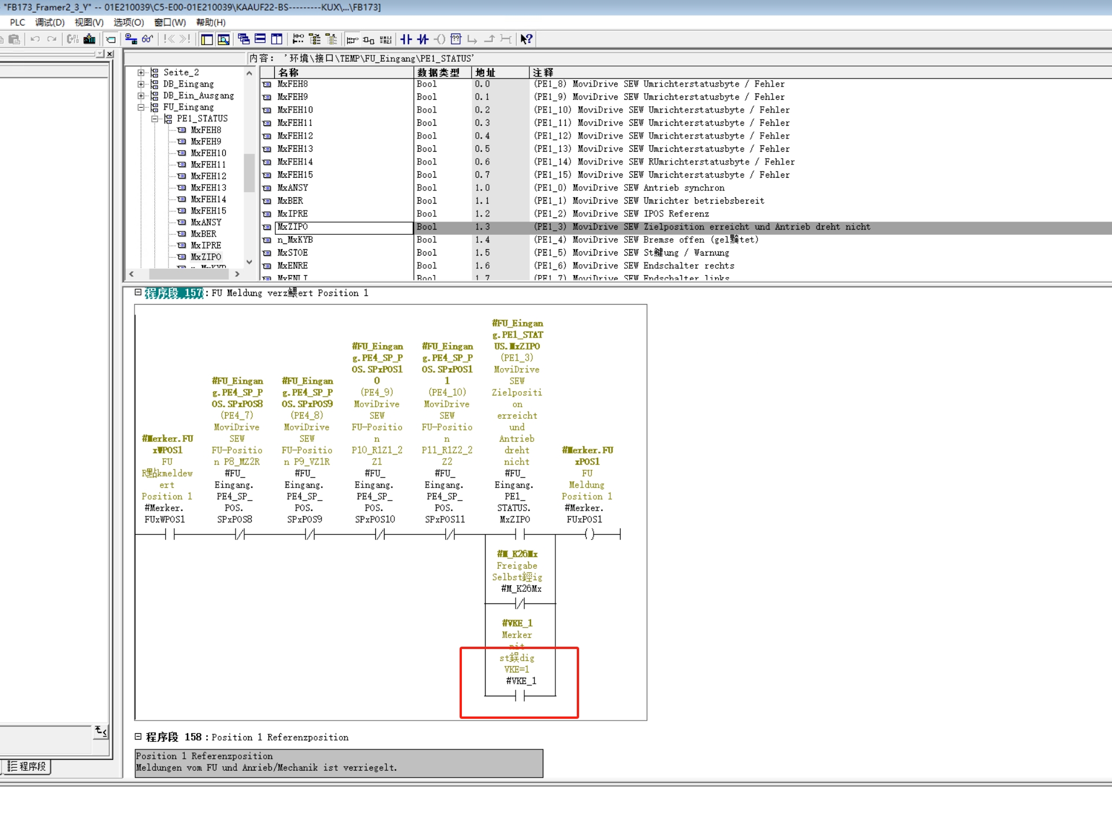1112x829 pixels.
Task: Collapse network 157 with minus box
Action: coord(138,292)
